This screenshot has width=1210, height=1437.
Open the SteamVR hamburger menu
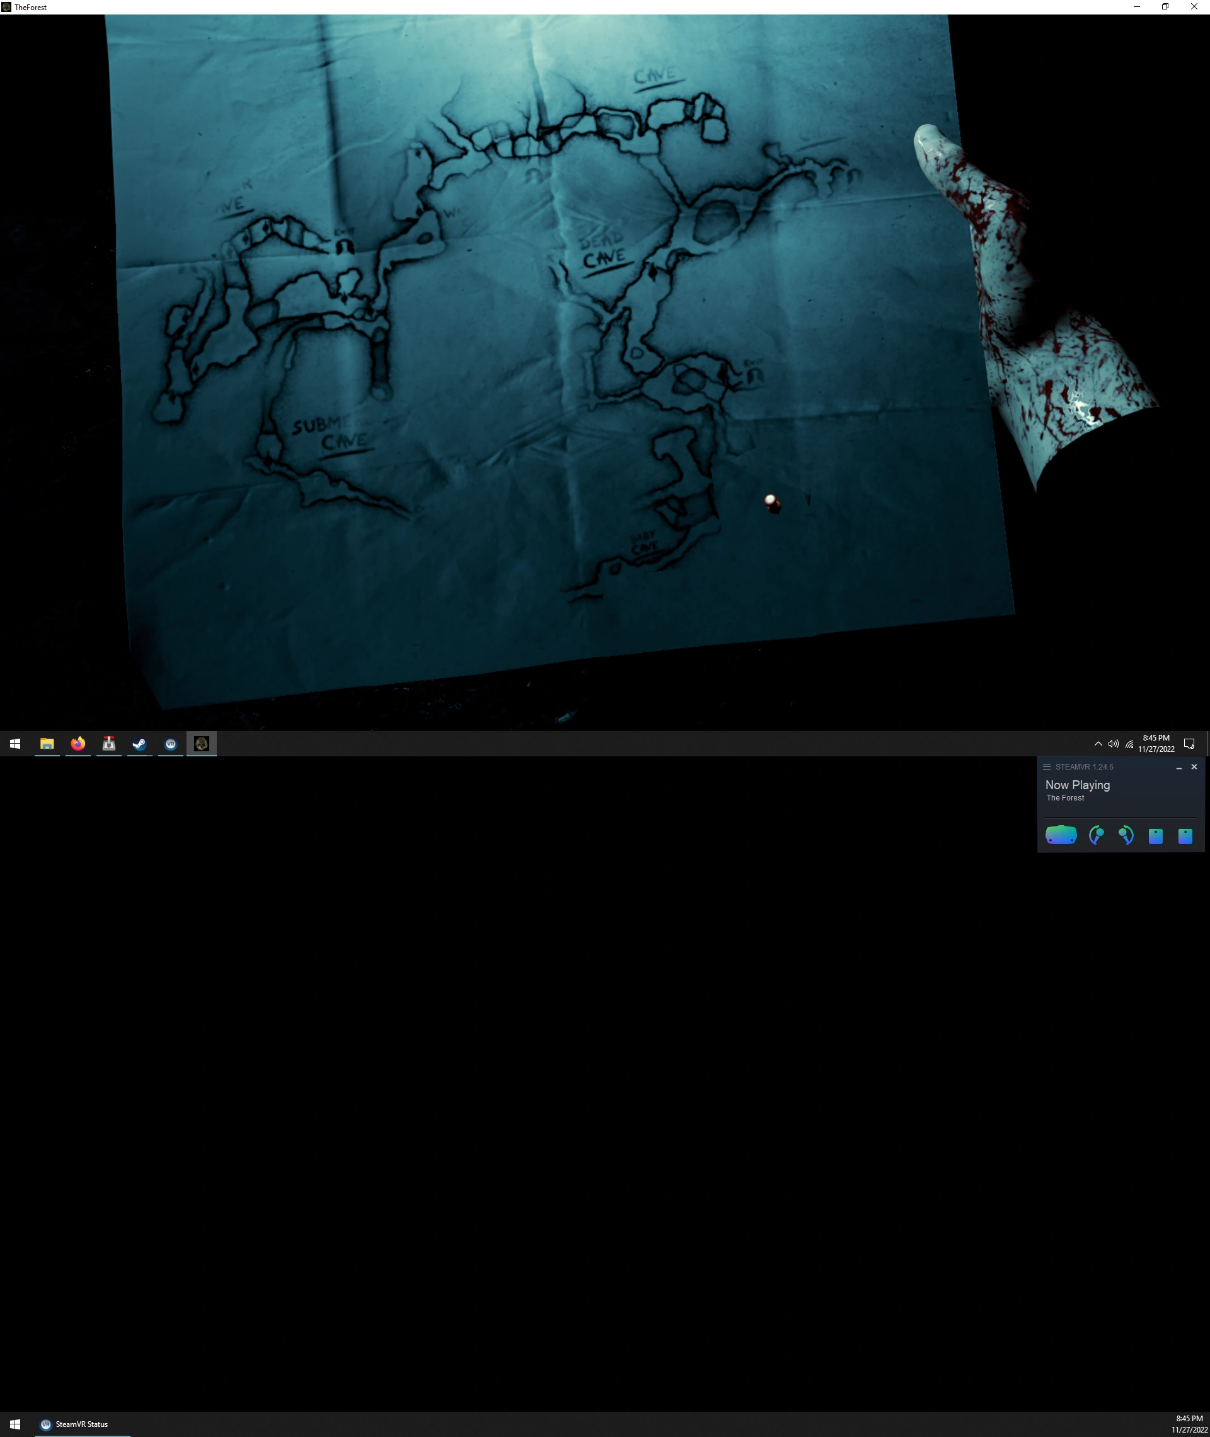click(x=1047, y=767)
